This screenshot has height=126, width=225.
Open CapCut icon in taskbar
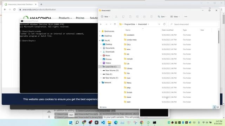[x=97, y=122]
